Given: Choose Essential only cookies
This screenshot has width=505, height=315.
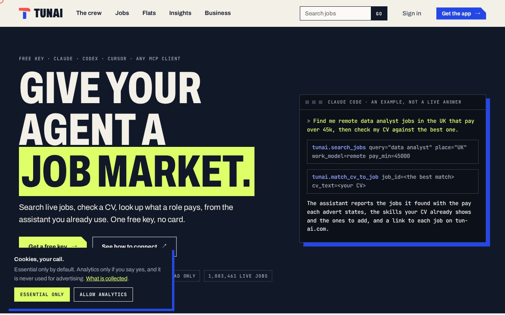Looking at the screenshot, I should point(42,295).
